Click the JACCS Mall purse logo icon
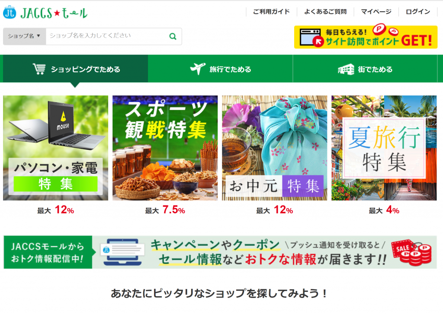Image resolution: width=443 pixels, height=314 pixels. (x=10, y=12)
